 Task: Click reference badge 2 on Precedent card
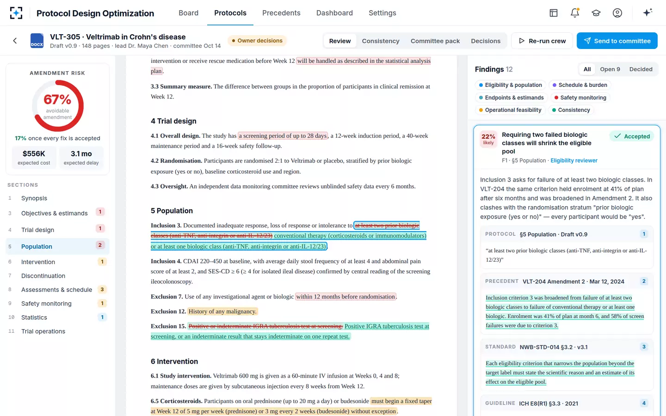[644, 281]
